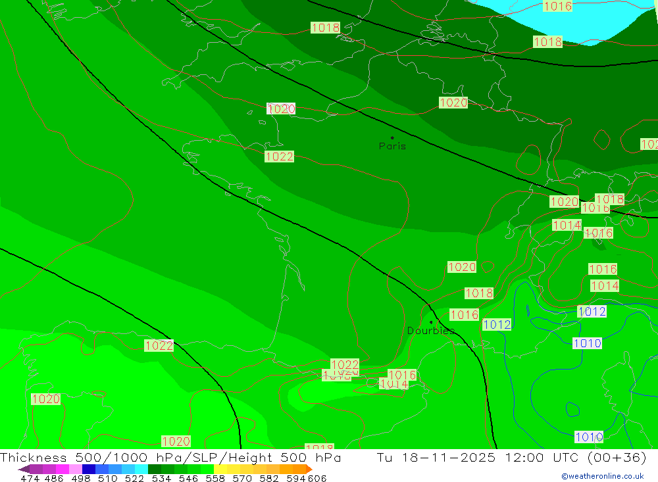Click the darkest green legend swatch
The width and height of the screenshot is (658, 482).
click(154, 469)
